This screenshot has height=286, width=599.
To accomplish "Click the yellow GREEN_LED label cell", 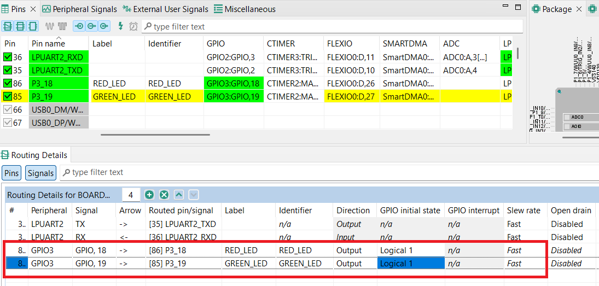I will 117,97.
